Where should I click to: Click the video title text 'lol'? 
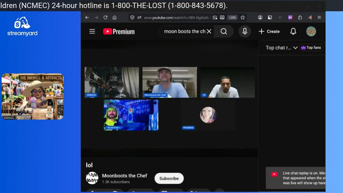(x=89, y=165)
